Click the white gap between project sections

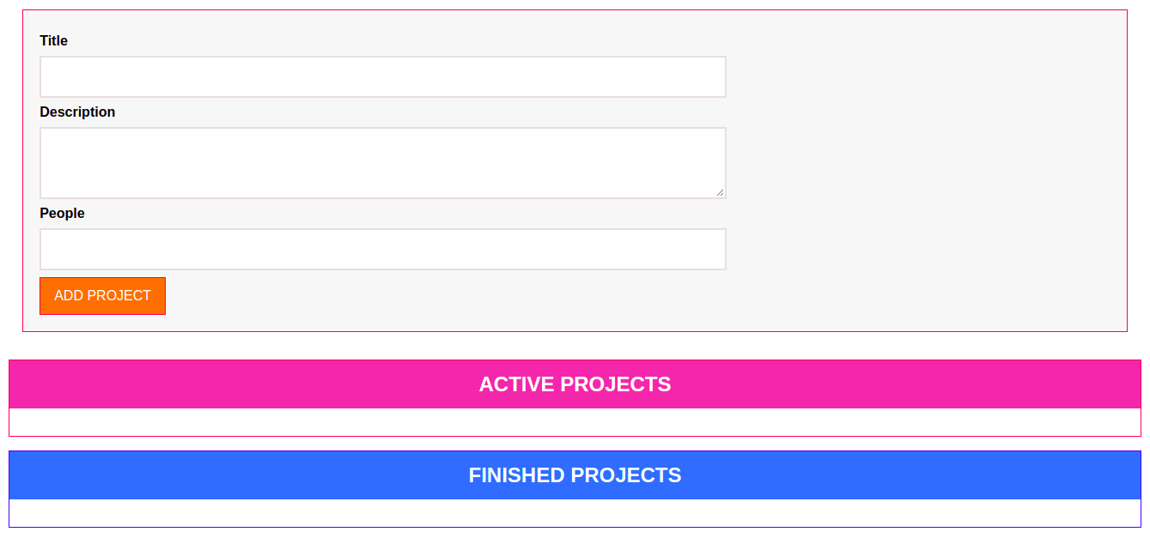coord(575,444)
